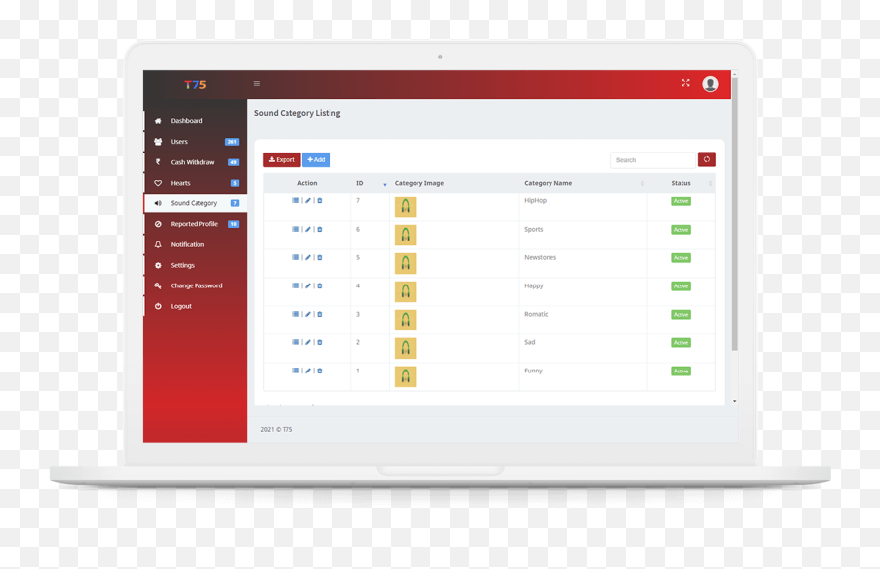Click the view icon for Funny row

click(295, 371)
